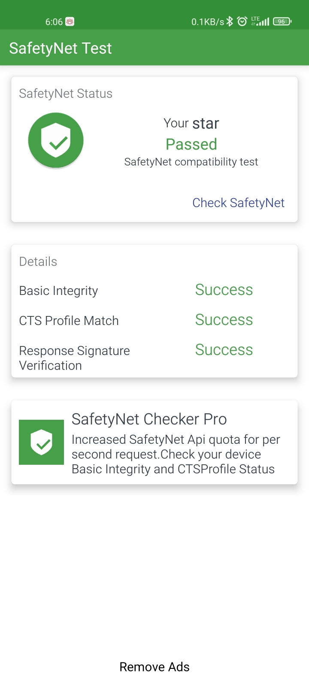309x686 pixels.
Task: Tap the SafetyNet Checker Pro shield icon
Action: [41, 442]
